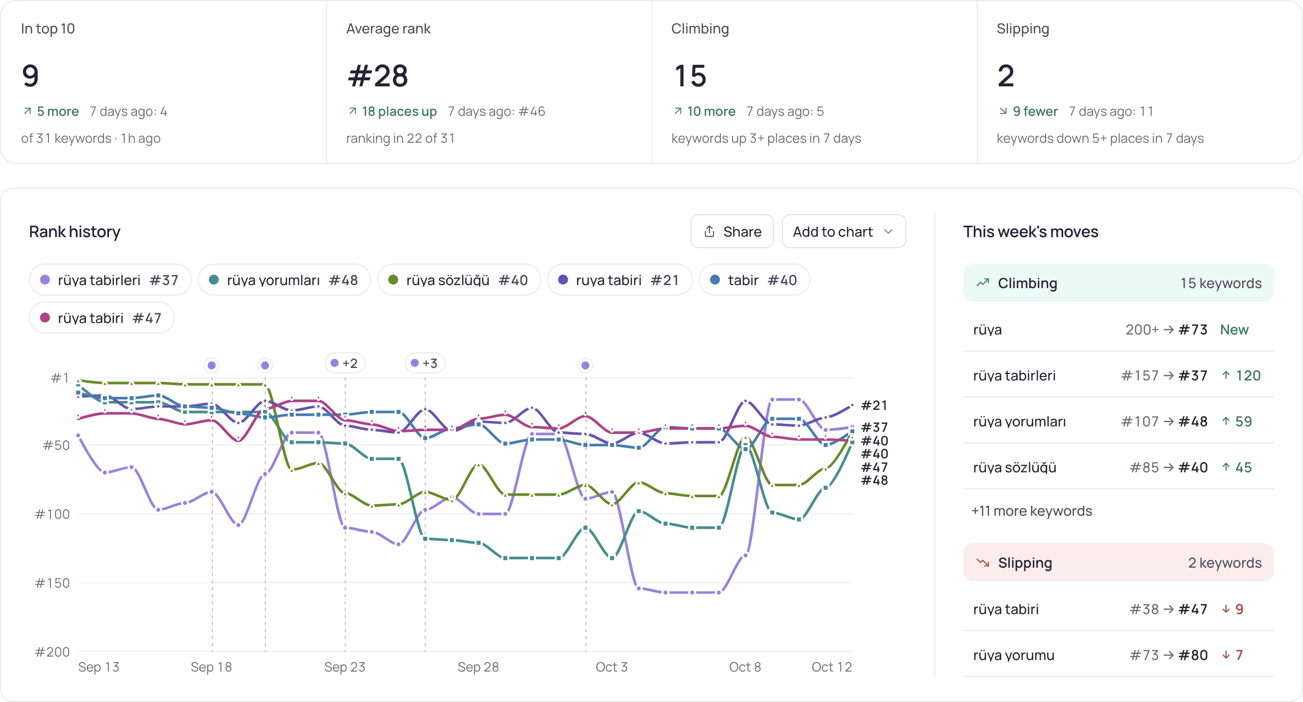Select the rüya keyword row marked New
Image resolution: width=1303 pixels, height=702 pixels.
1118,330
